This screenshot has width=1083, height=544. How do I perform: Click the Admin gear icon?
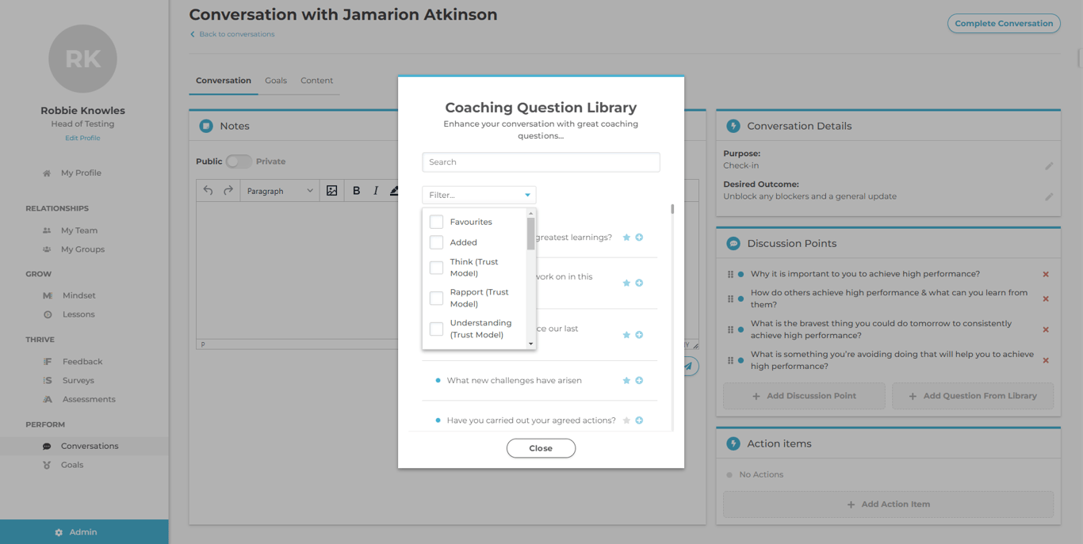point(59,532)
